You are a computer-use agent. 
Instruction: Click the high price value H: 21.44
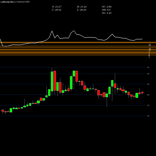(x=82, y=7)
